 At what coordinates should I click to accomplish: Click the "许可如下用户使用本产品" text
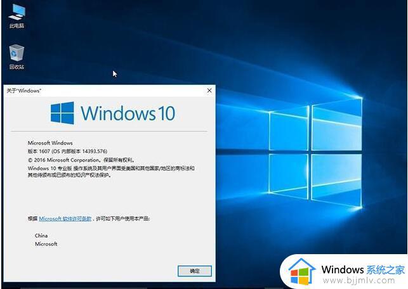pos(123,219)
